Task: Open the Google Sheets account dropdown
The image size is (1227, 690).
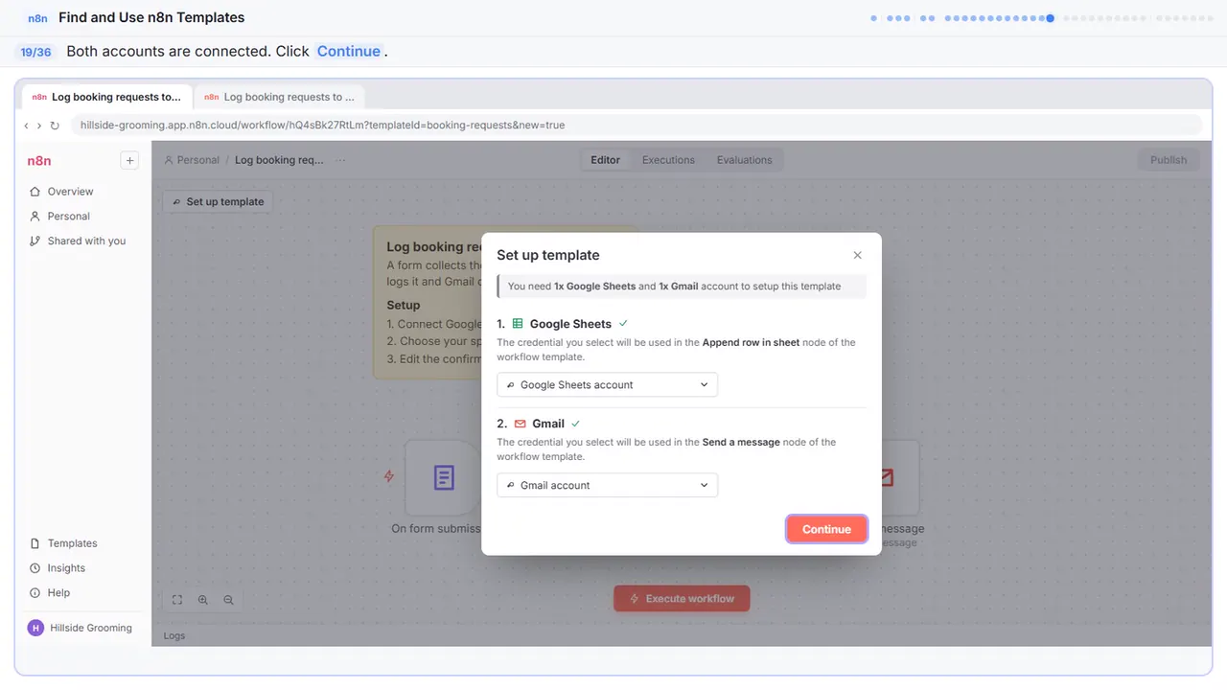Action: point(607,384)
